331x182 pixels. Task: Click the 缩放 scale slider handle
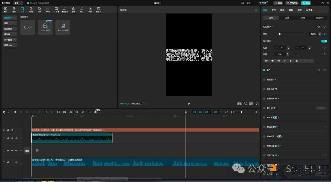(280, 34)
